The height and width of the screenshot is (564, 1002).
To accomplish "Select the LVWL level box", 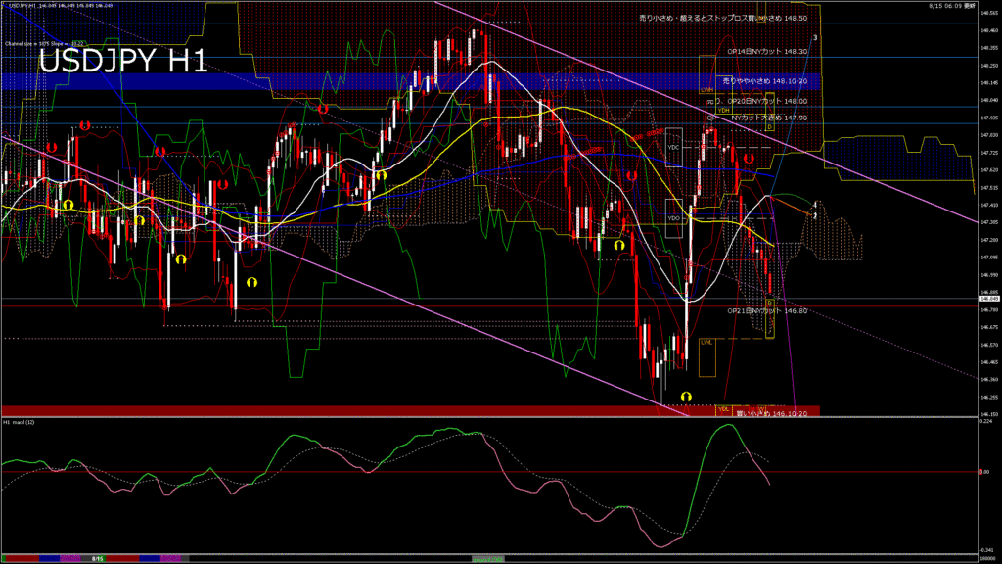I will point(706,341).
